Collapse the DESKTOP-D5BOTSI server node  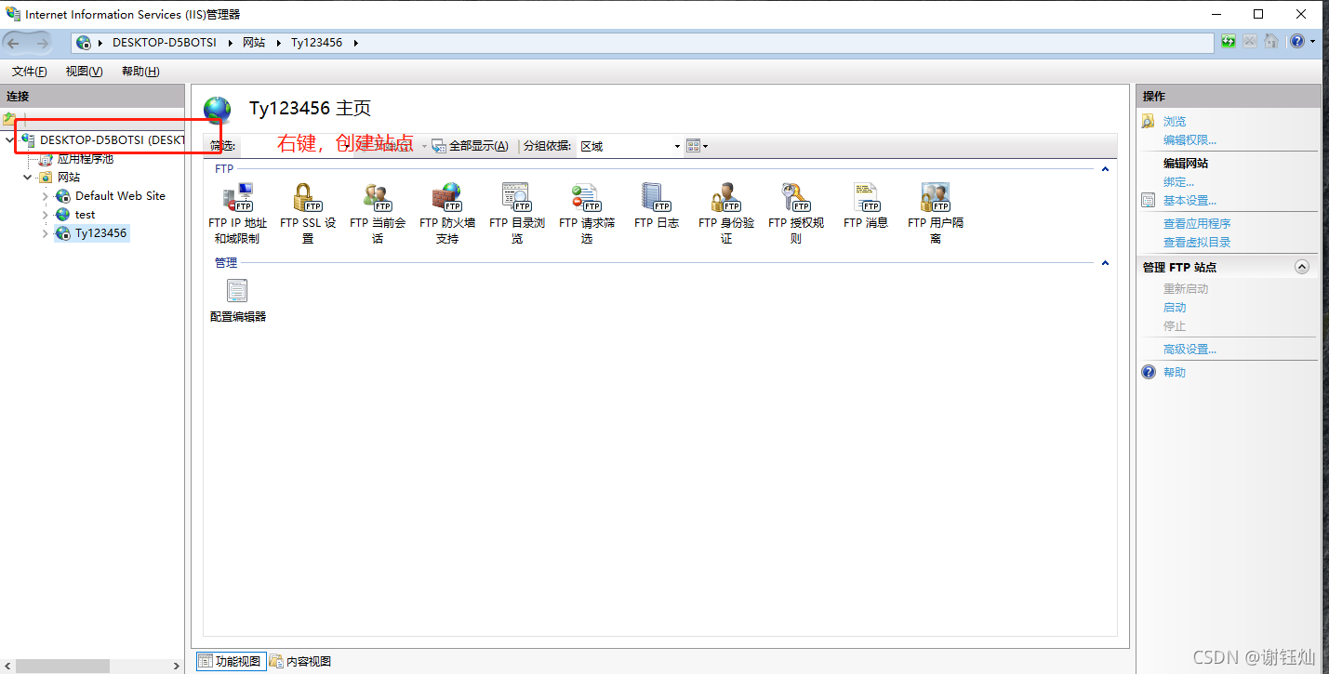(9, 140)
